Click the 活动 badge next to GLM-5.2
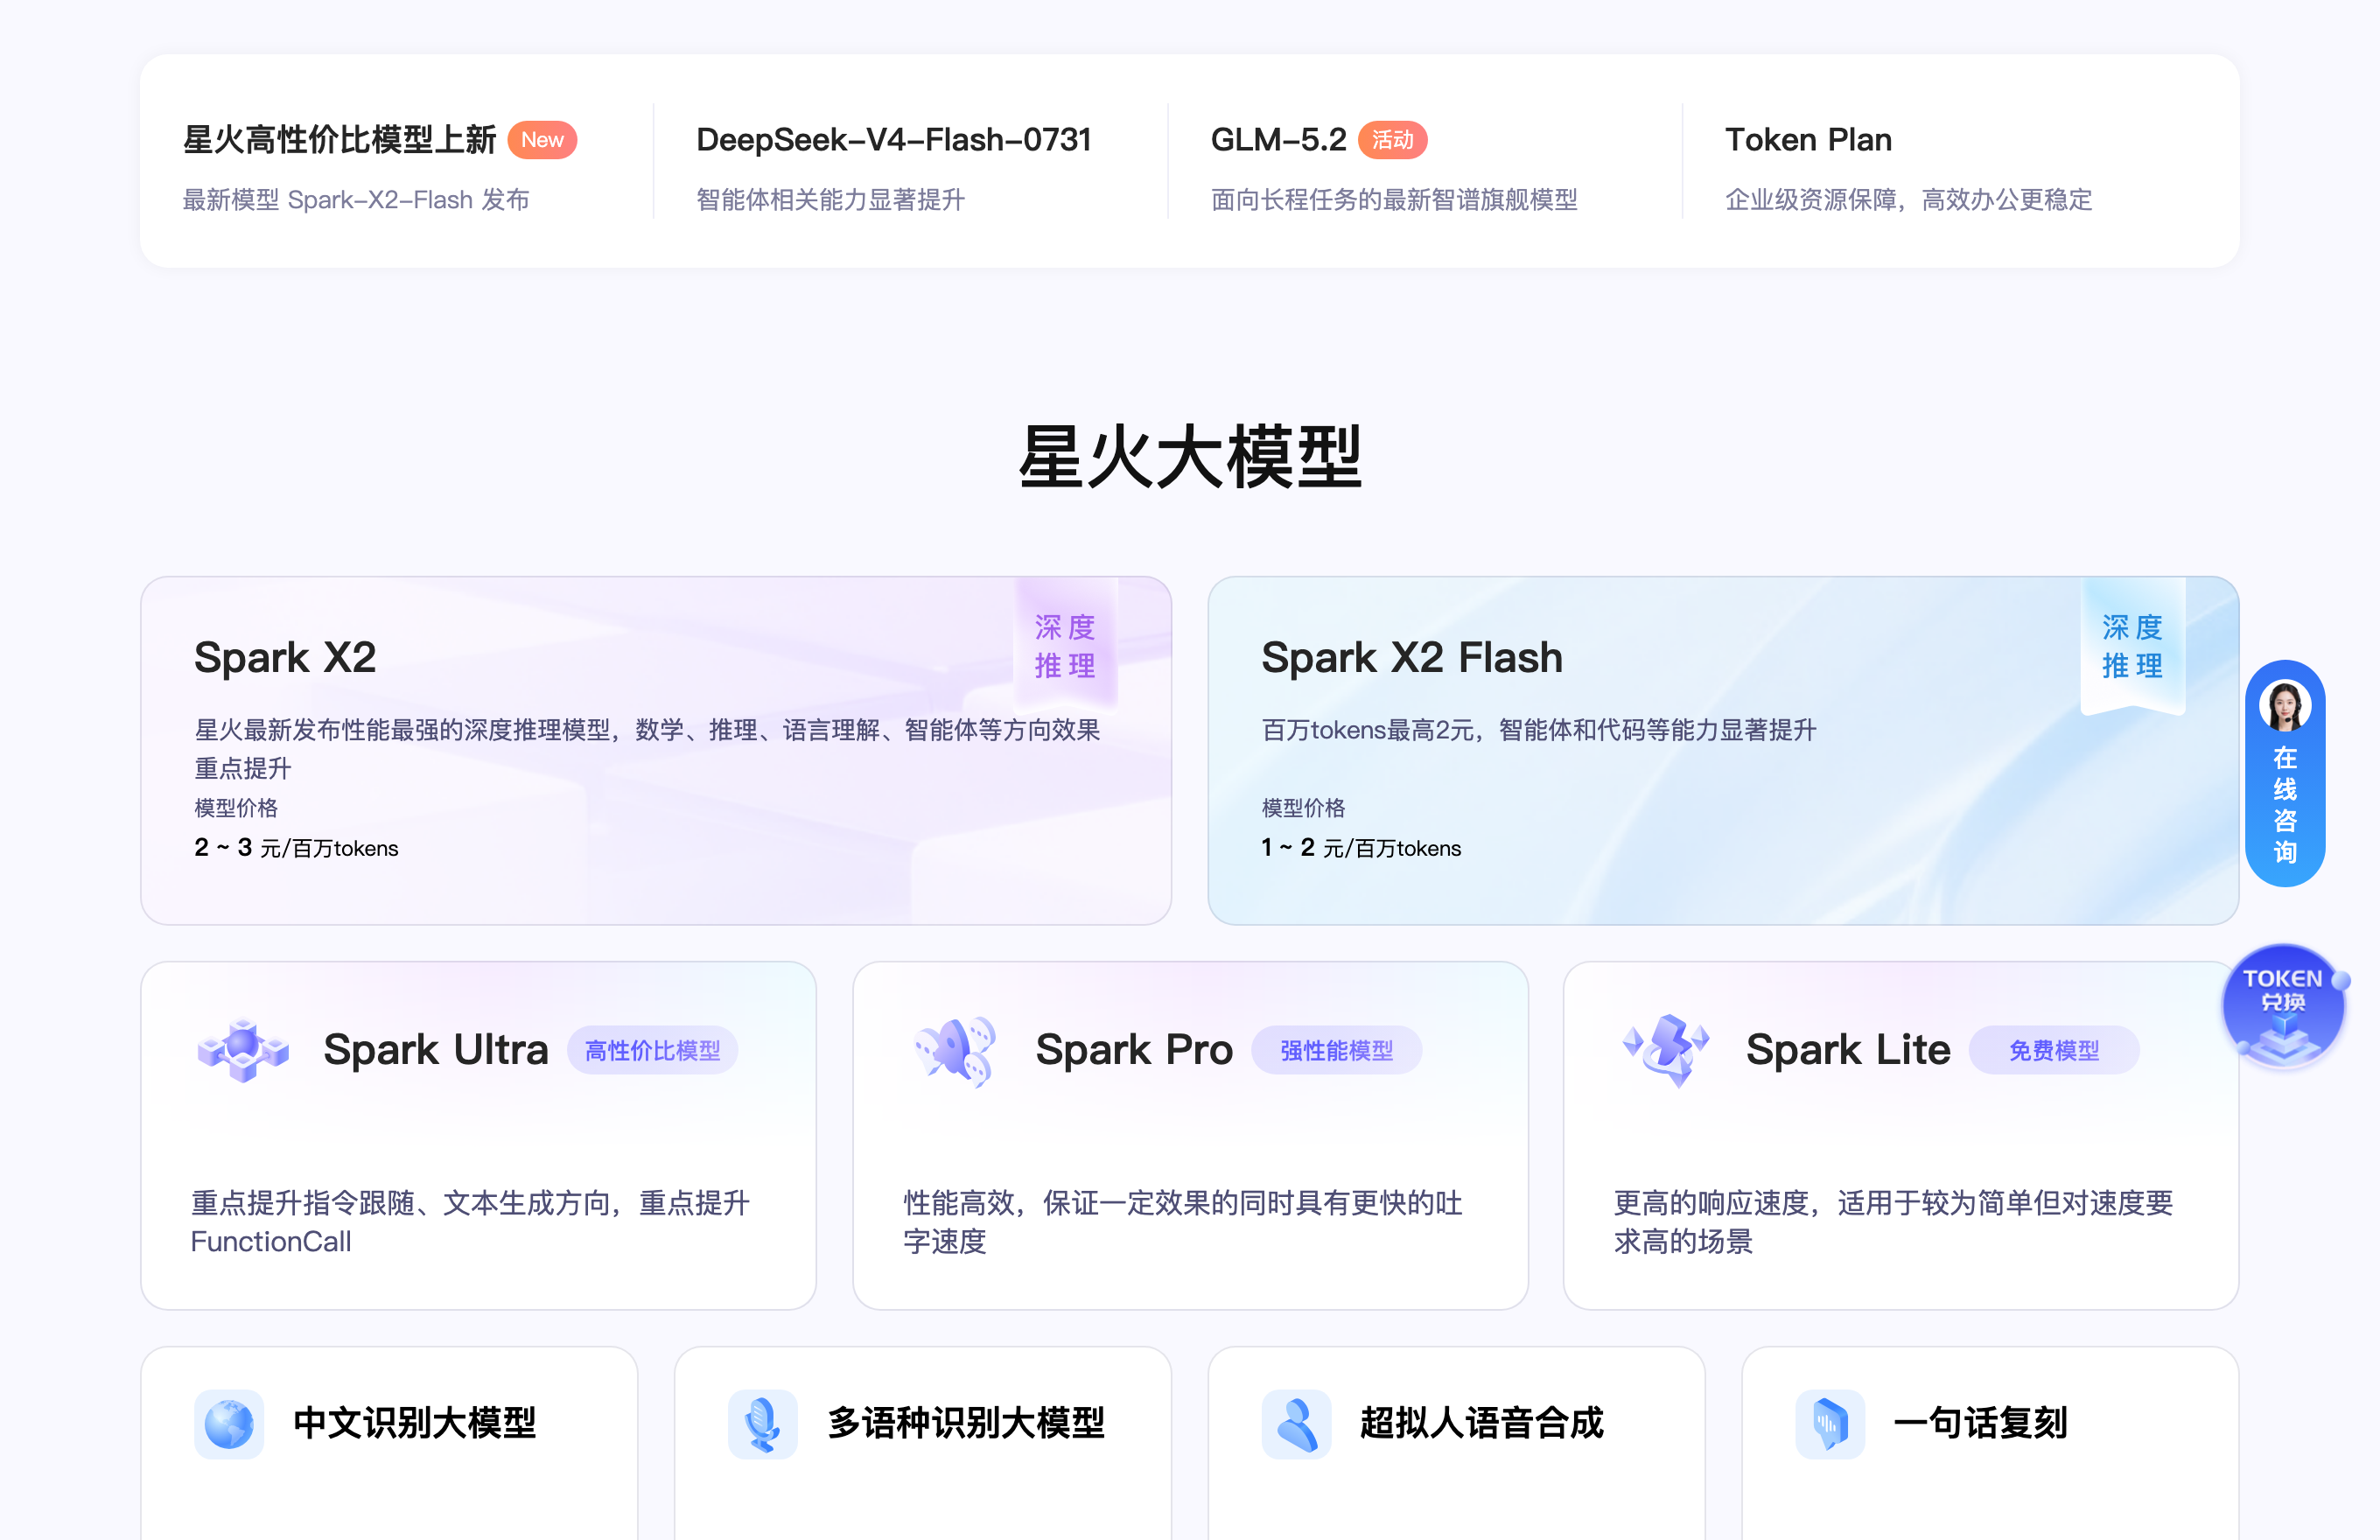This screenshot has width=2380, height=1540. pyautogui.click(x=1392, y=140)
